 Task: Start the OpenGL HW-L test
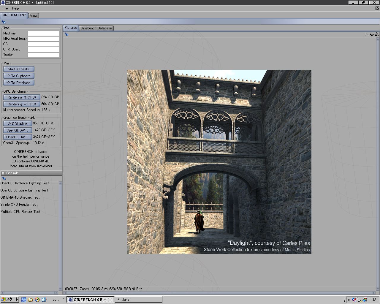[x=18, y=137]
